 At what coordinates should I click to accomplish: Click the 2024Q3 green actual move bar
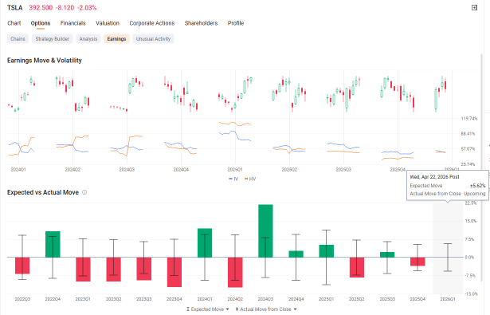tap(265, 230)
